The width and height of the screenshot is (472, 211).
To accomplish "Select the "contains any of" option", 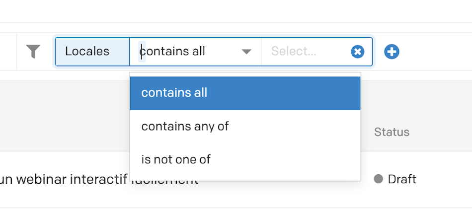I will [x=245, y=127].
